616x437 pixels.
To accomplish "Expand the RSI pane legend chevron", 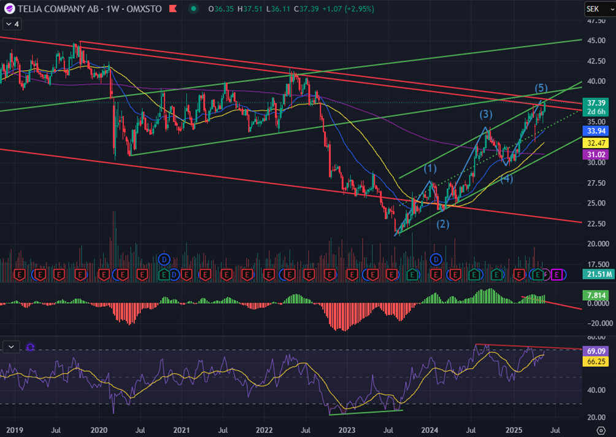I will click(x=11, y=347).
